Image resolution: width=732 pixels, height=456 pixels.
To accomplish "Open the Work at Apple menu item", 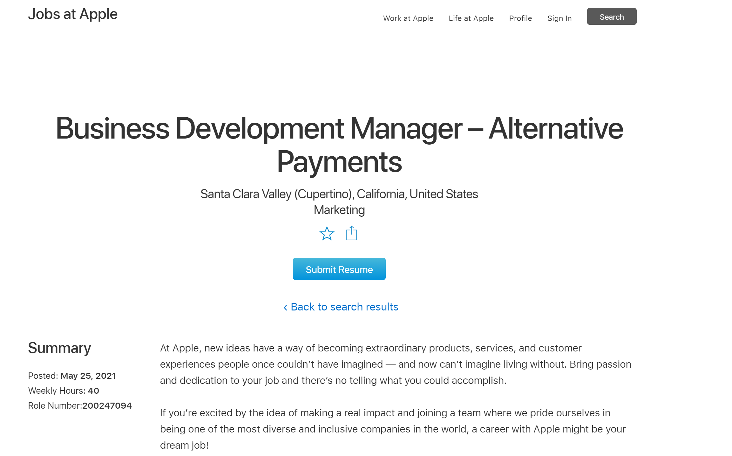I will 408,18.
